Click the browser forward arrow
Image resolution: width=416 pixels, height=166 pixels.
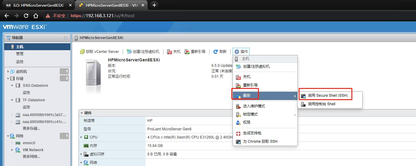(x=16, y=16)
